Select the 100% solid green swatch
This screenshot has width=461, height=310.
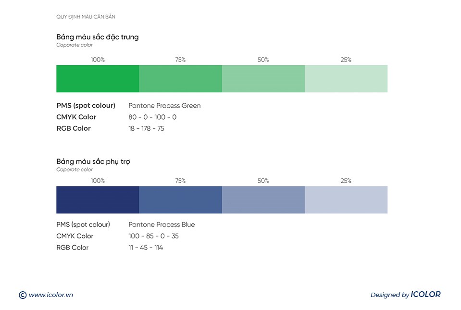point(98,78)
